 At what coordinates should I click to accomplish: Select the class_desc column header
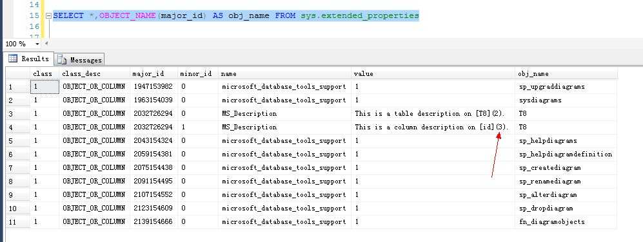pos(94,74)
